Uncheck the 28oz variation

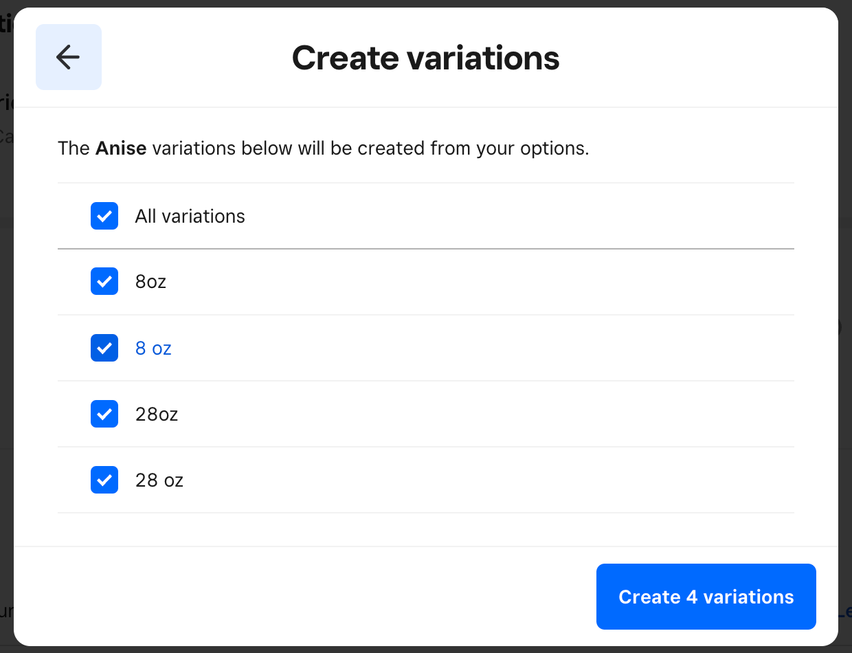click(x=104, y=414)
